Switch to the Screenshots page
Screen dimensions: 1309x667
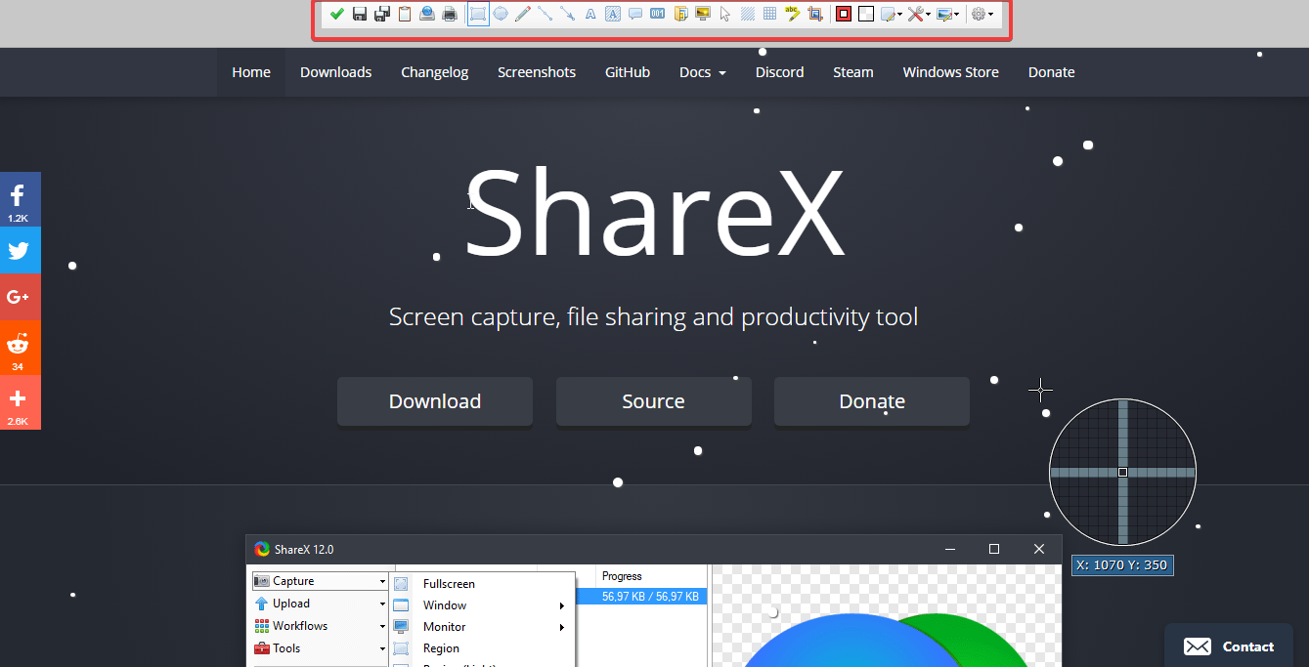tap(537, 71)
